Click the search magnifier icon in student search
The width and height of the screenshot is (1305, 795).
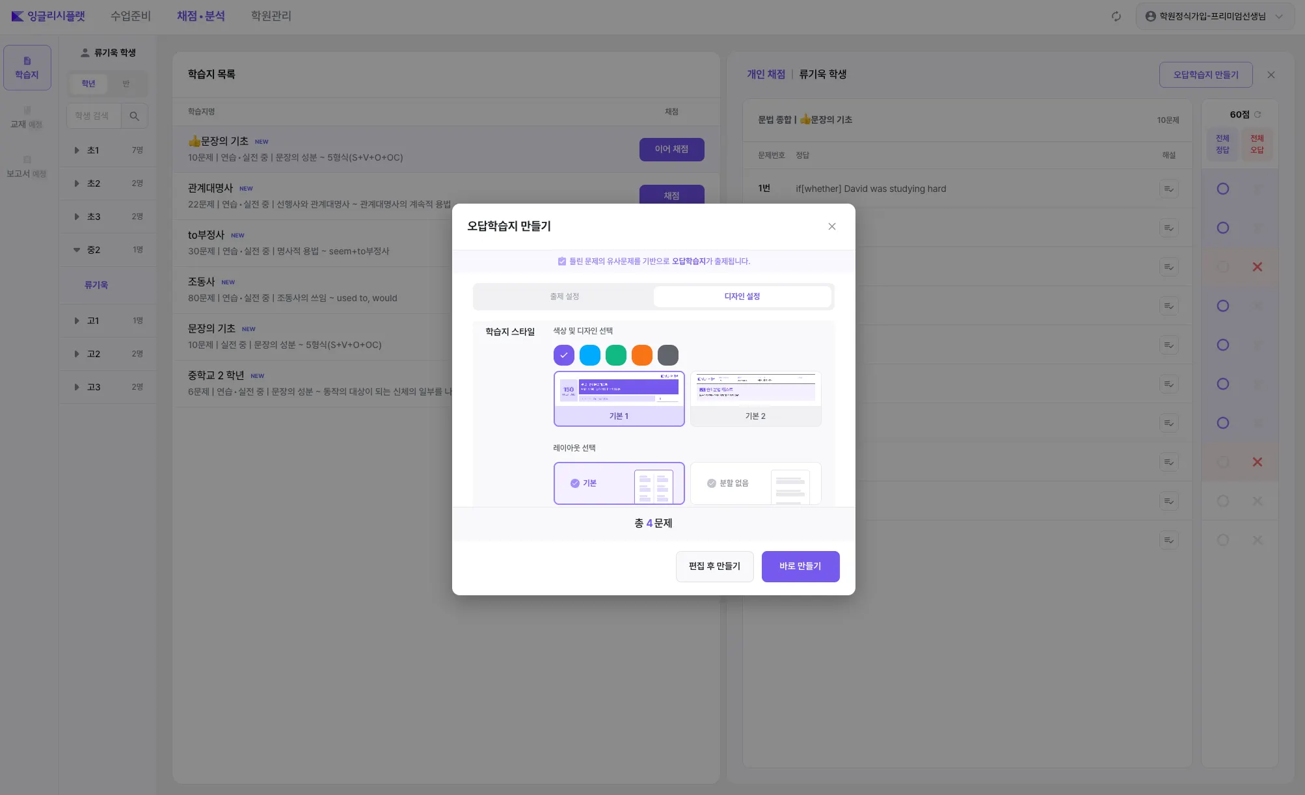click(x=134, y=116)
